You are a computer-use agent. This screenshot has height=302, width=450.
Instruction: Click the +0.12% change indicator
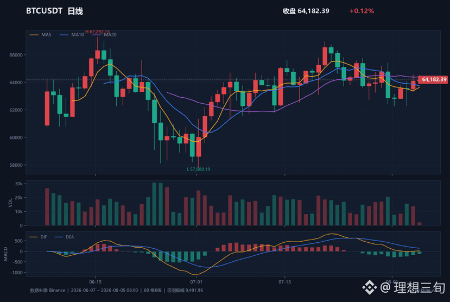point(362,11)
